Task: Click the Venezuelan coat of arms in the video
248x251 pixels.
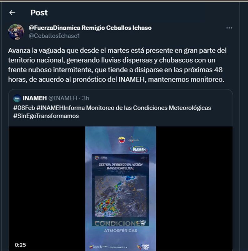Action: tap(122, 140)
